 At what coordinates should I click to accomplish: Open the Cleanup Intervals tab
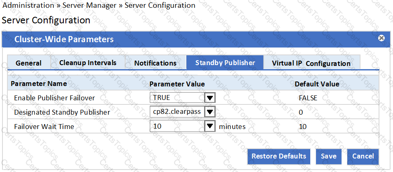88,63
